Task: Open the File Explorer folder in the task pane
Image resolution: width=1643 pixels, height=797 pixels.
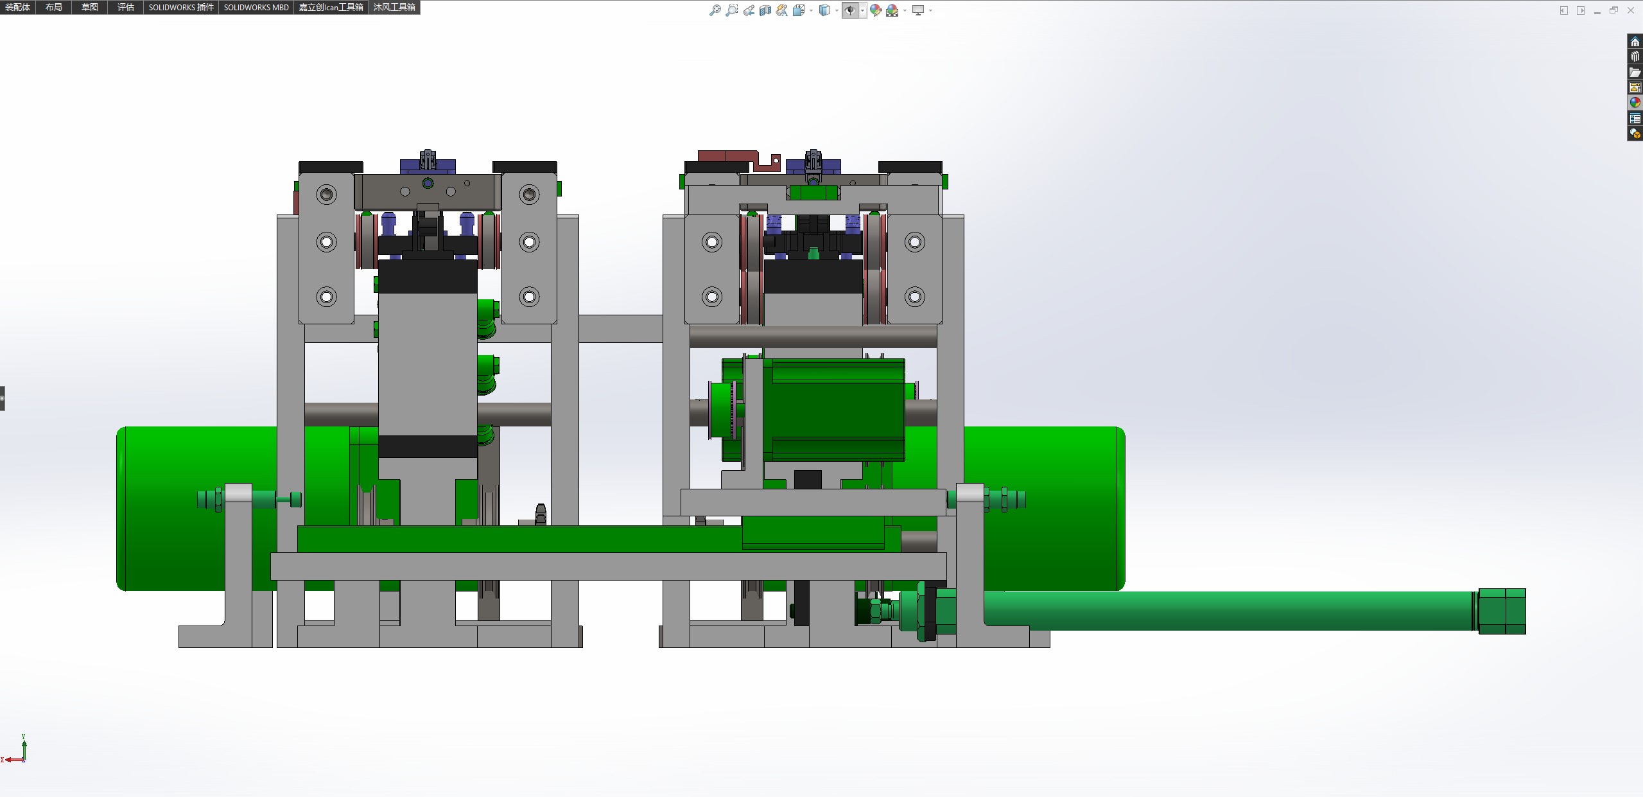Action: [1635, 72]
